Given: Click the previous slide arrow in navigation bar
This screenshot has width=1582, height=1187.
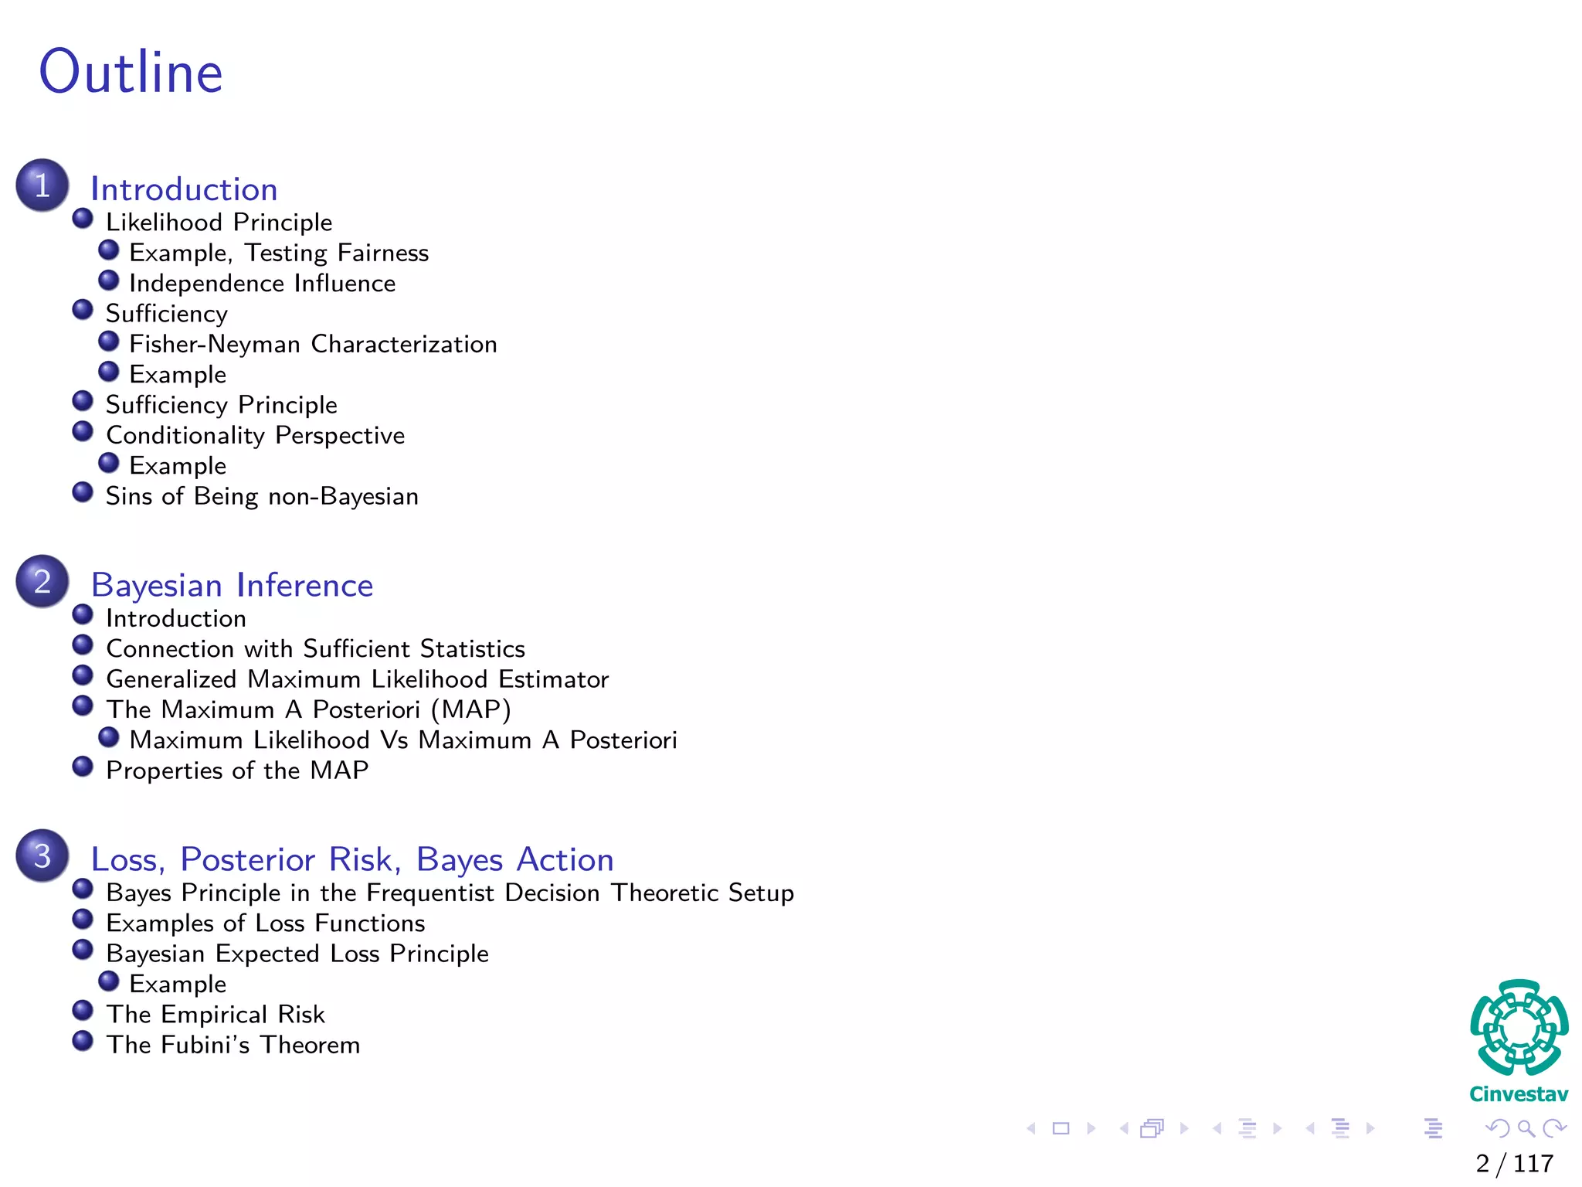Looking at the screenshot, I should click(x=1031, y=1128).
